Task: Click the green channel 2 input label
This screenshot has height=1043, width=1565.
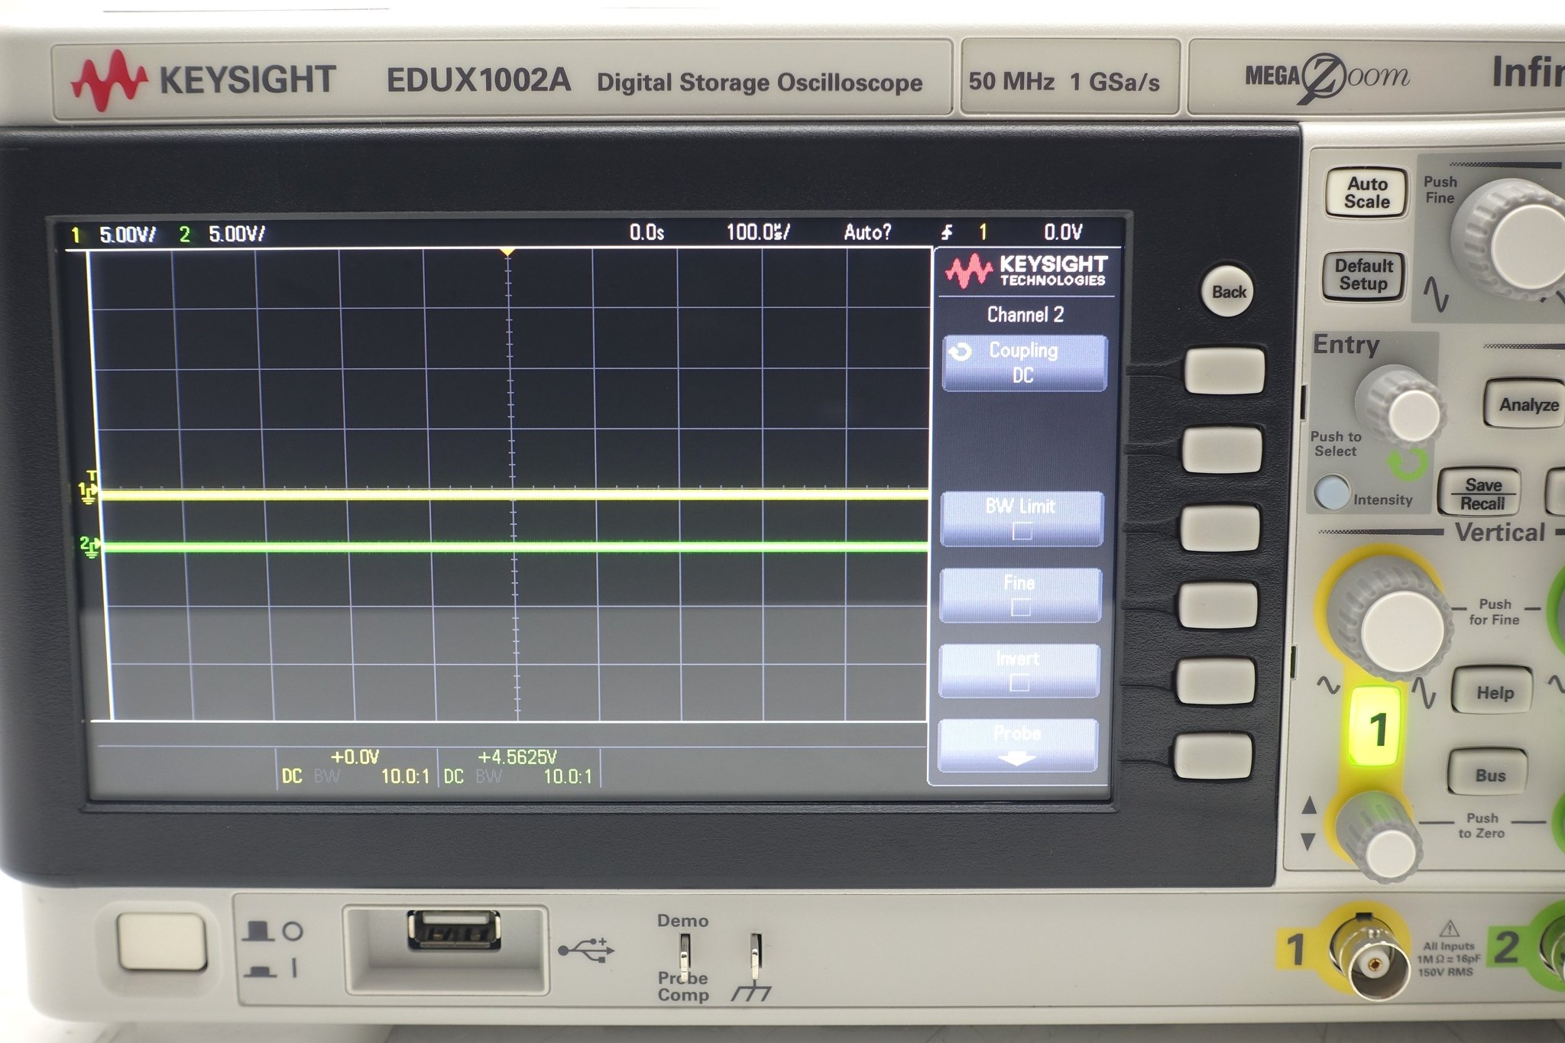Action: pos(1507,947)
